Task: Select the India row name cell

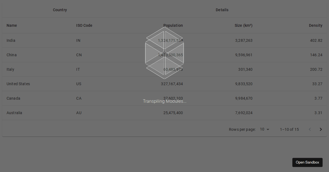Action: coord(11,40)
